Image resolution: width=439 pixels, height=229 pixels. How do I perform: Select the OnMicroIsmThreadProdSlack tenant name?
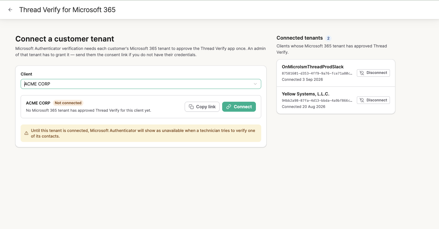(x=313, y=67)
